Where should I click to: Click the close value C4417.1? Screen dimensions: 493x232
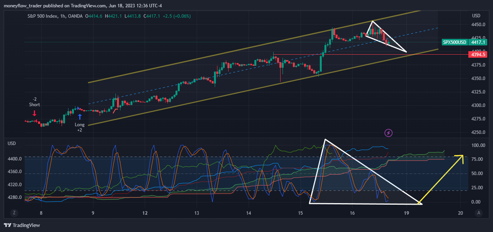(152, 16)
